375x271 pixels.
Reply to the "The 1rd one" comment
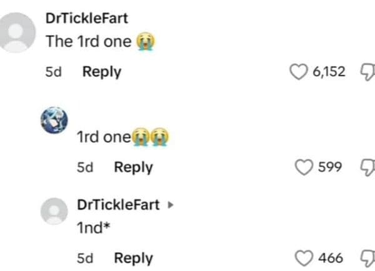pos(102,72)
